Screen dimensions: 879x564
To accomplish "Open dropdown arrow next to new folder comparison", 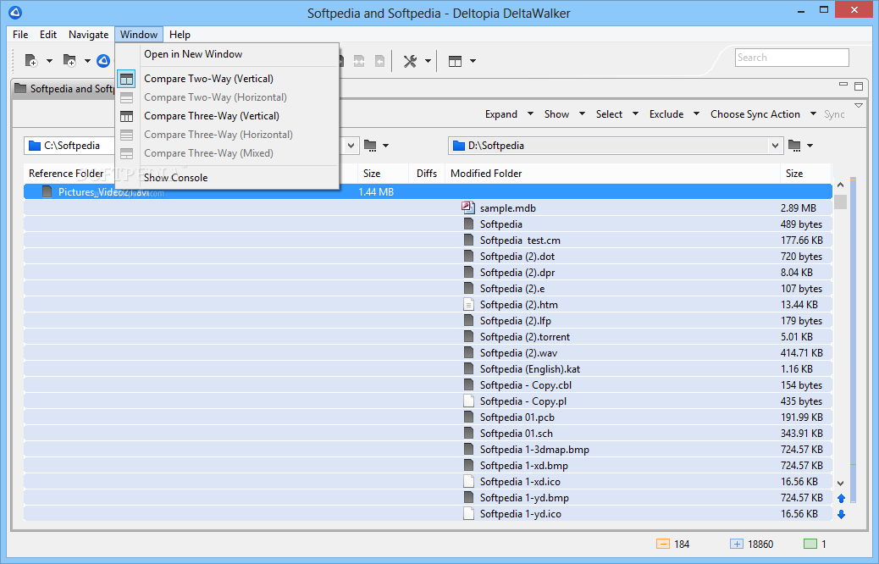I will coord(87,60).
